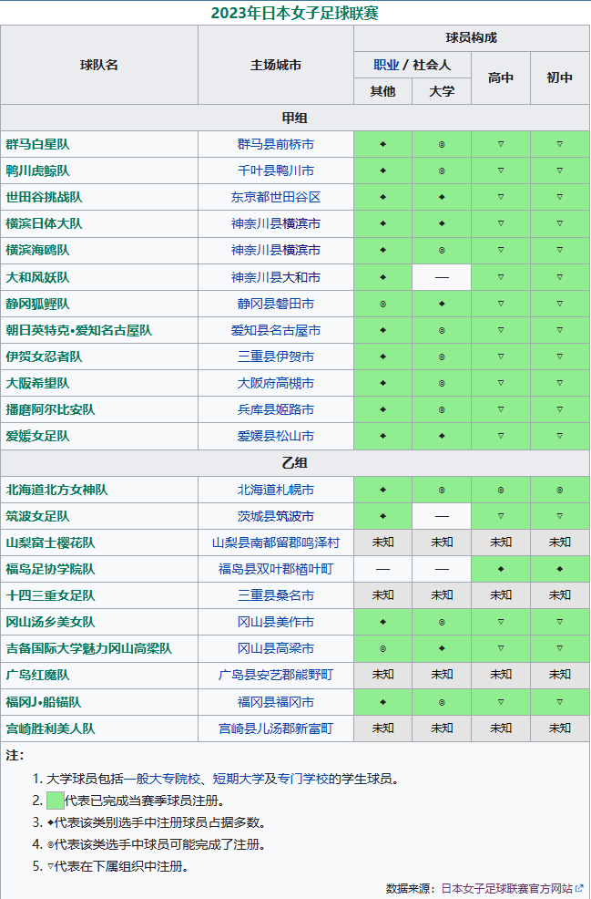Open the 爱媛县松山市 city link
The image size is (591, 899).
click(x=275, y=436)
